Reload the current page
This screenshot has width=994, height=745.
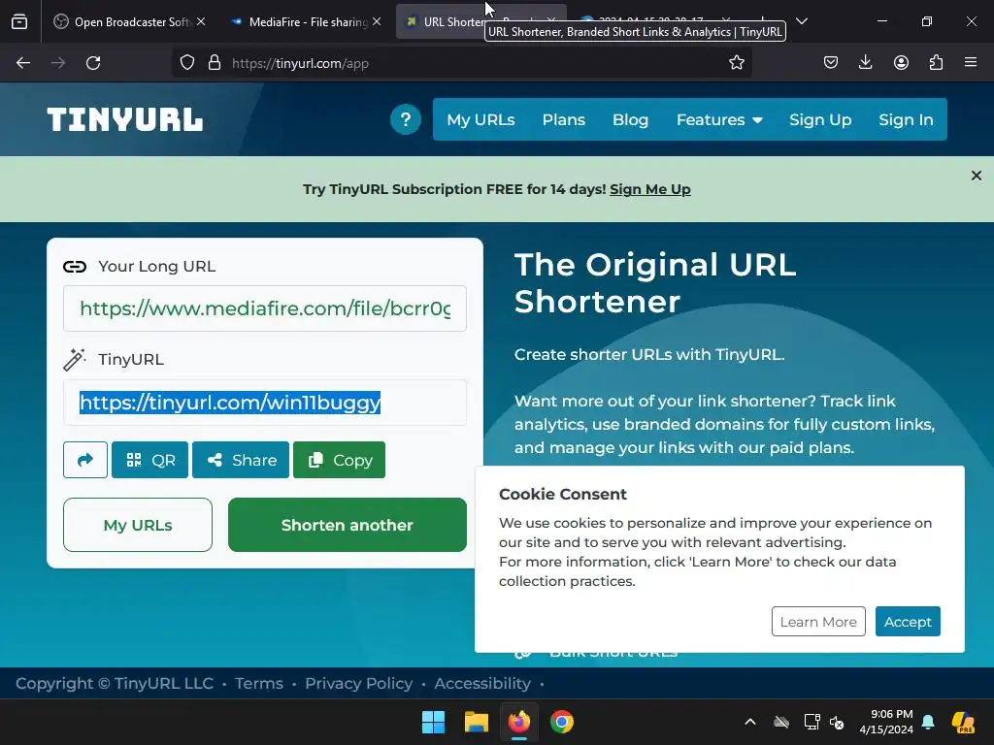(93, 63)
